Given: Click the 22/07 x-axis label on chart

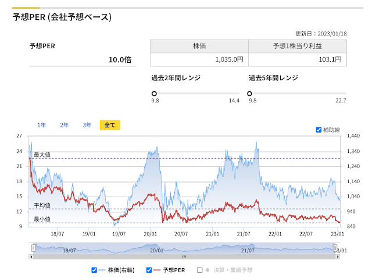Looking at the screenshot, I should point(306,234).
